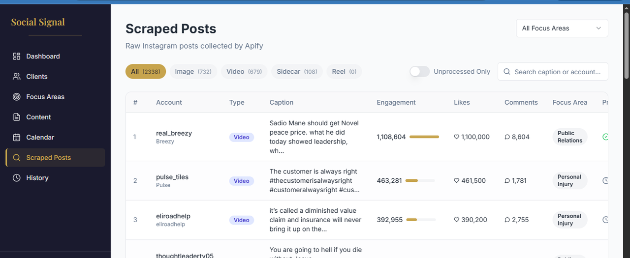Open Focus Areas in the sidebar
The image size is (630, 258).
point(55,97)
